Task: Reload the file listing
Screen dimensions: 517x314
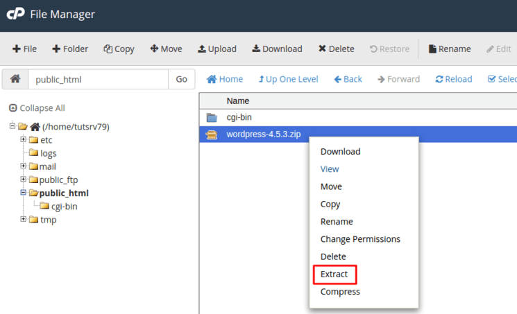Action: [x=454, y=79]
